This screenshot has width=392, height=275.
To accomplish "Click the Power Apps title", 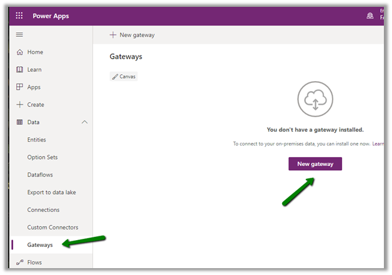I will click(x=51, y=16).
